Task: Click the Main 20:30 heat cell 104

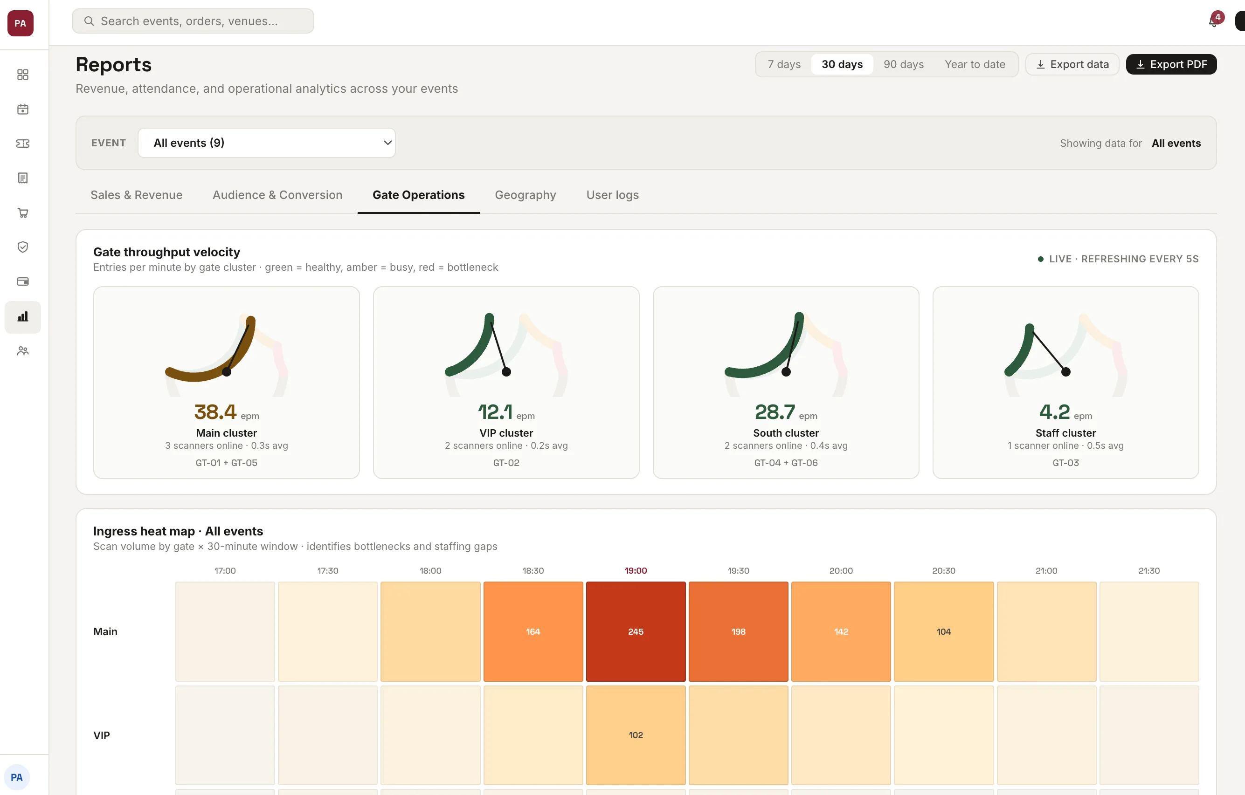Action: tap(944, 631)
